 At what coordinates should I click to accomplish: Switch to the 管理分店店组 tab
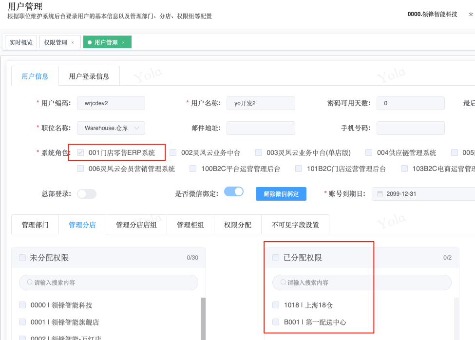click(x=136, y=225)
